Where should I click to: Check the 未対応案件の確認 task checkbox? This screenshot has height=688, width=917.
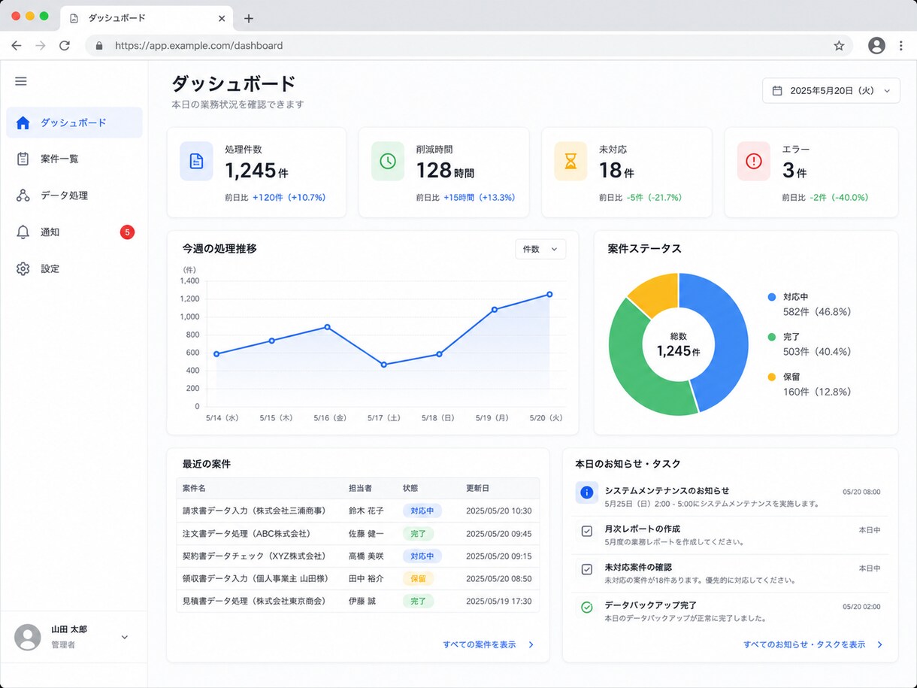point(587,569)
